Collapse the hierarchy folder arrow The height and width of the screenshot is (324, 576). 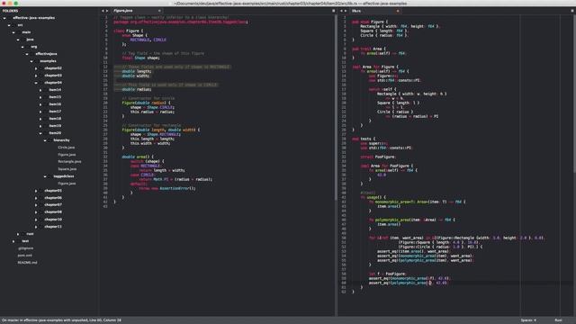coord(45,140)
